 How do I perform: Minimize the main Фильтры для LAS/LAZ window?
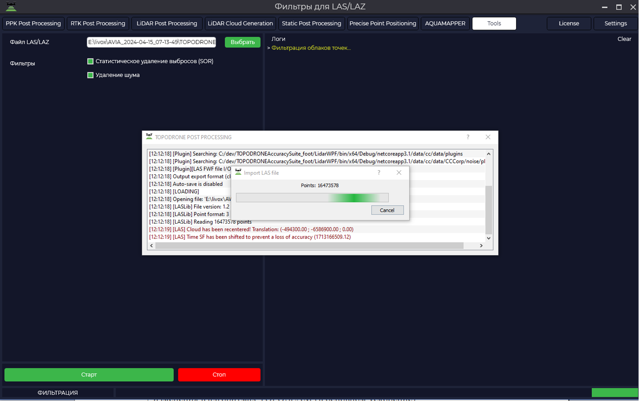(x=605, y=7)
